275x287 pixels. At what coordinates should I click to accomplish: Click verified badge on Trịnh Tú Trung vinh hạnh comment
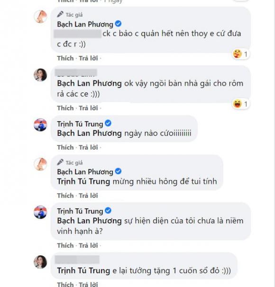[108, 210]
